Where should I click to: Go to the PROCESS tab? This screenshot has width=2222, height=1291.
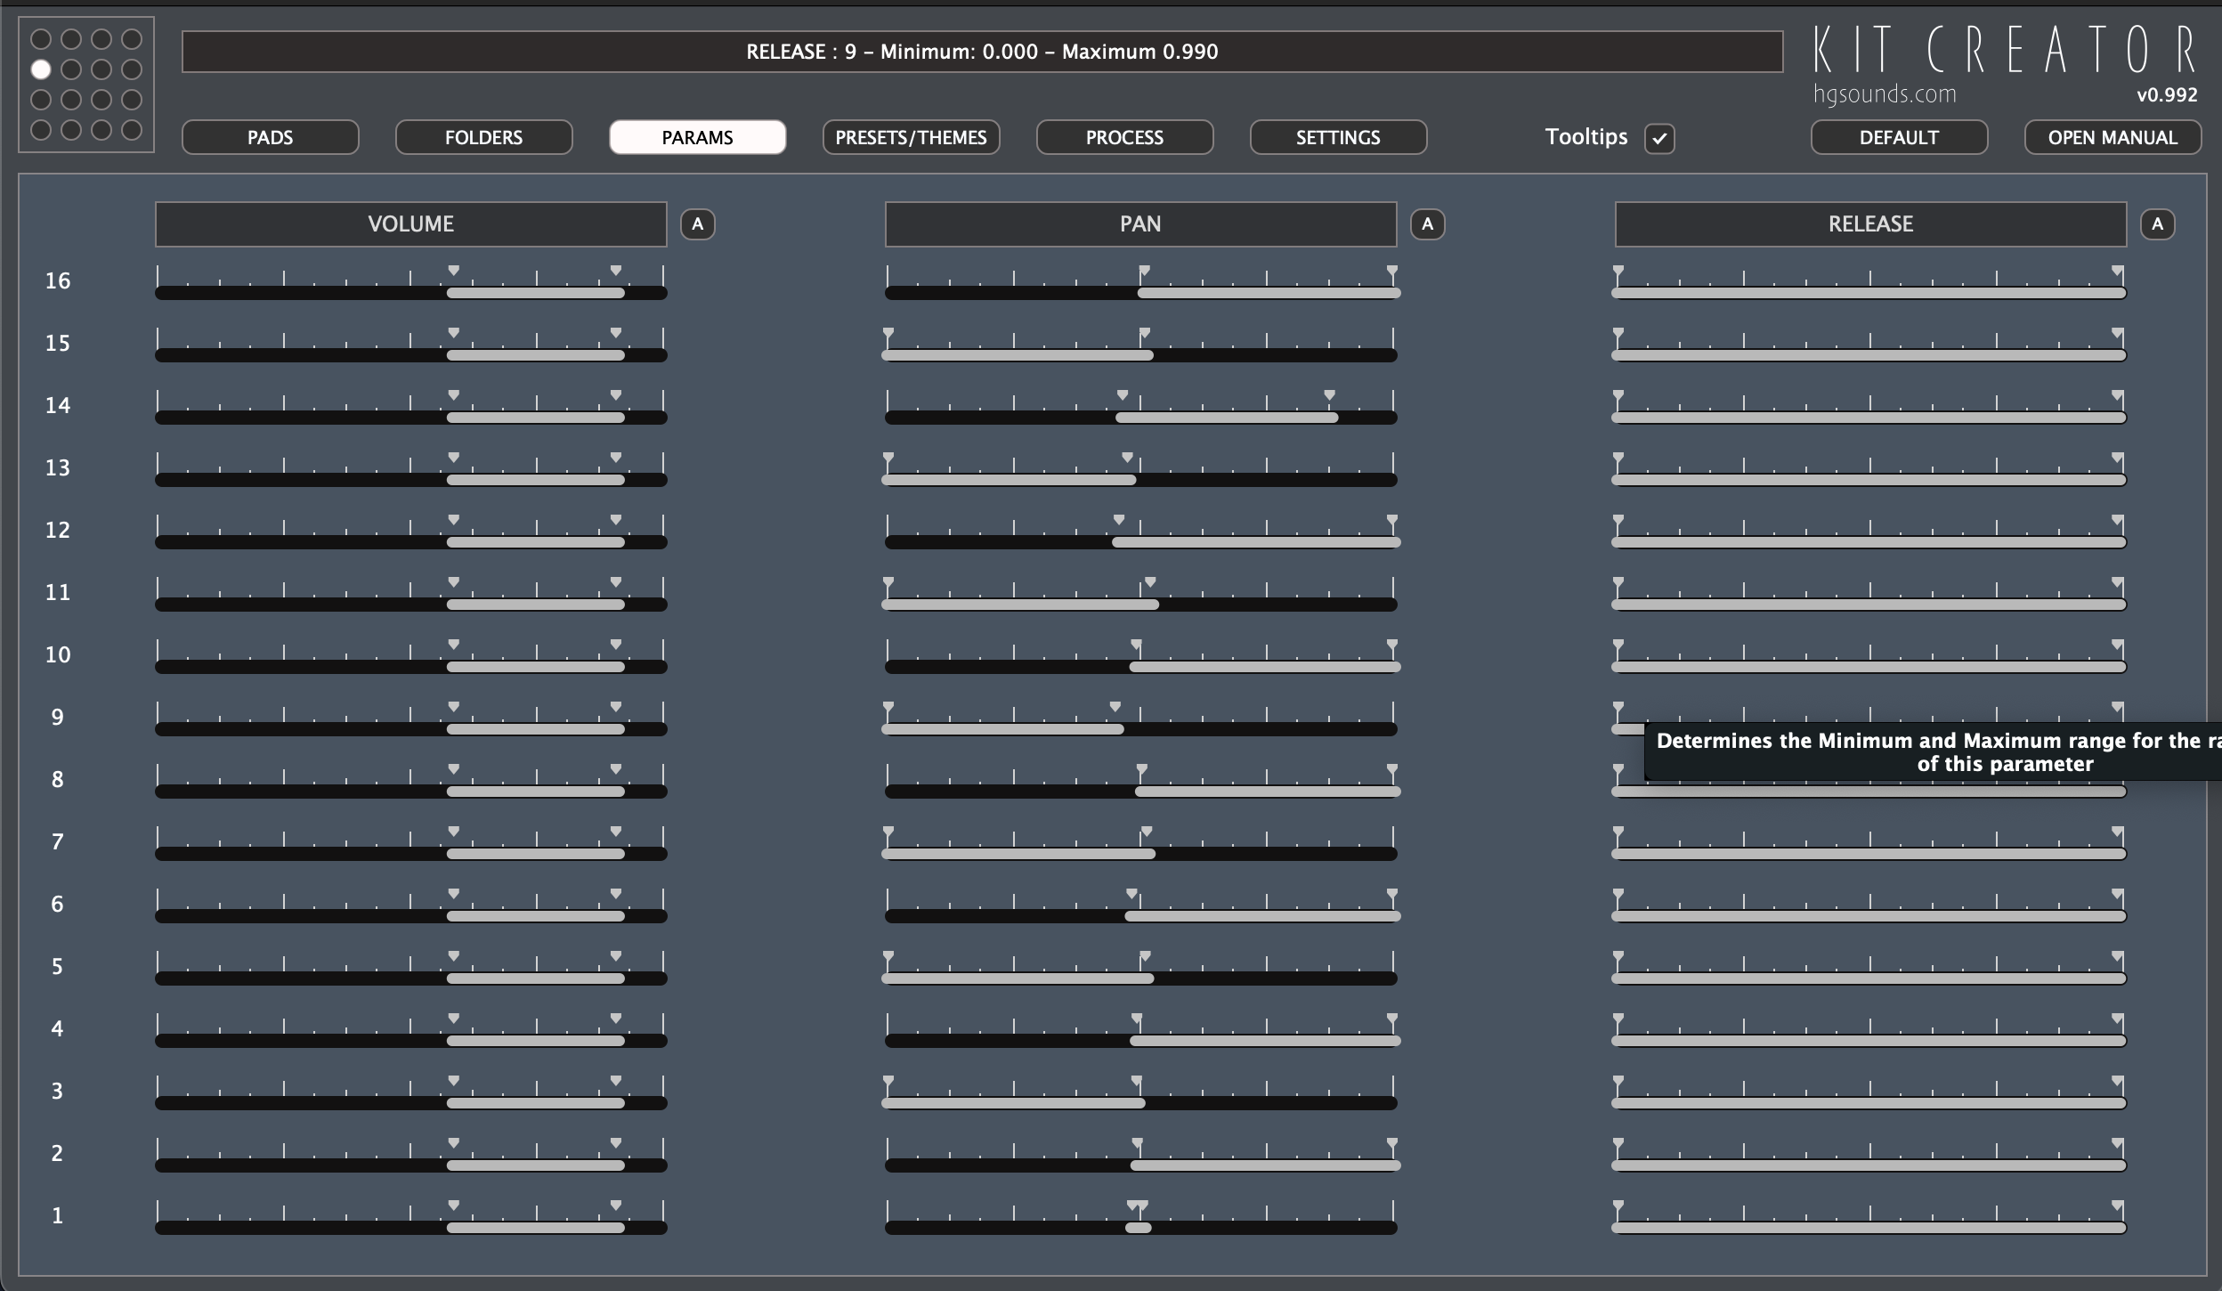click(x=1124, y=137)
